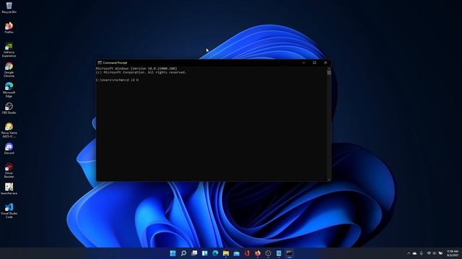Screen dimensions: 462x259
Task: Maximize the Command Prompt window
Action: click(x=315, y=63)
